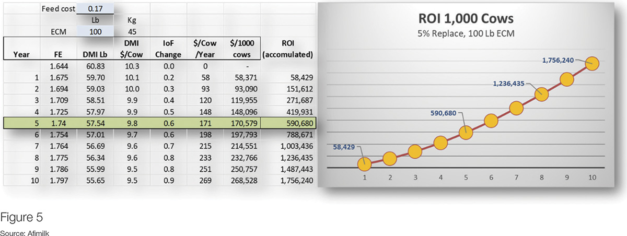Click the year 10 data point marker
The image size is (627, 236).
point(591,64)
